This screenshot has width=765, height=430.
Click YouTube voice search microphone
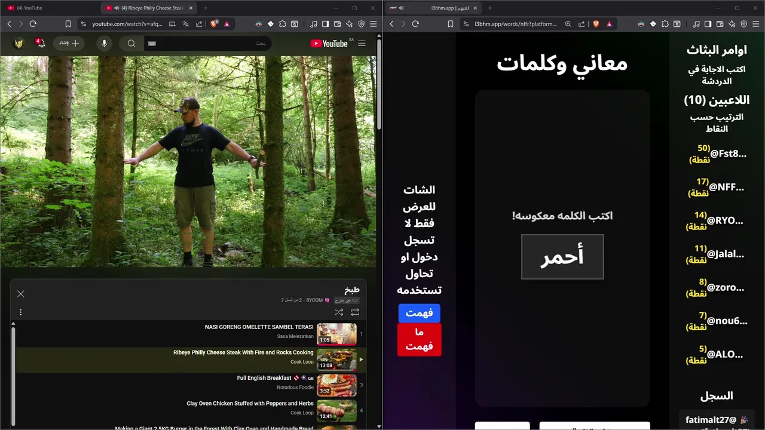click(104, 43)
